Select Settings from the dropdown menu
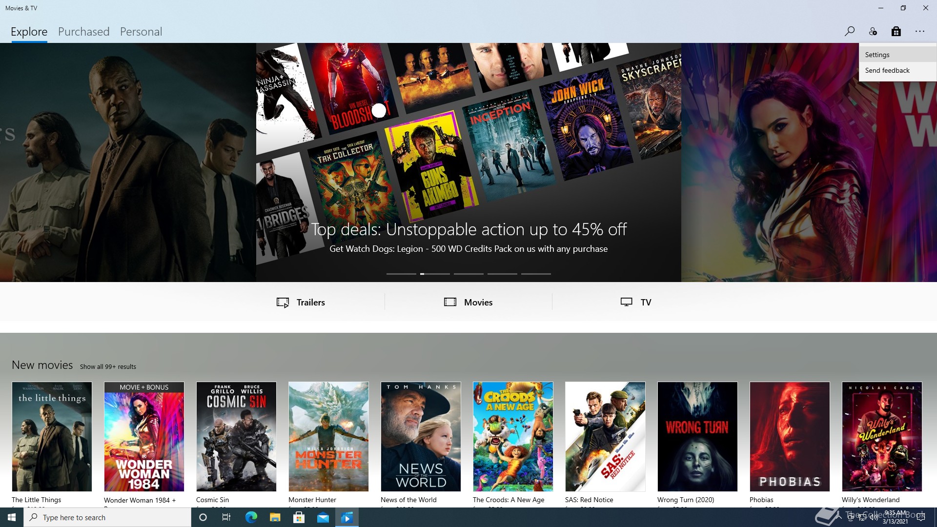 (x=897, y=55)
